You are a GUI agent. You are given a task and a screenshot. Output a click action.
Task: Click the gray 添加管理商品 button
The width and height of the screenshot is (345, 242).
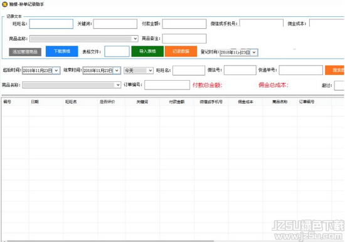coord(25,52)
